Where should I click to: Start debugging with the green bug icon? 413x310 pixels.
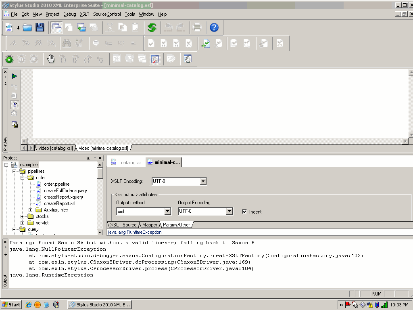9,59
